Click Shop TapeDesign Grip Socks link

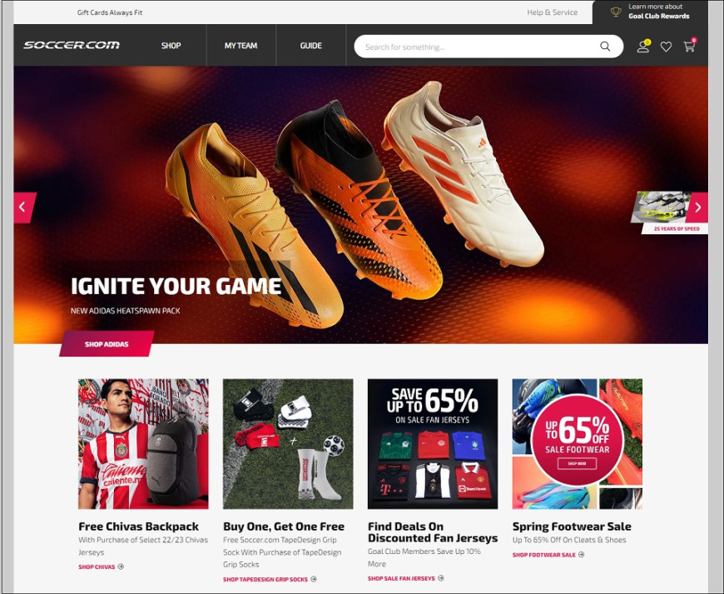click(265, 579)
